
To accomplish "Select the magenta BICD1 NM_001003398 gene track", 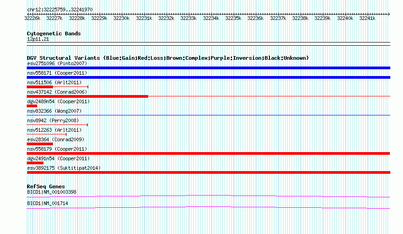I will pyautogui.click(x=208, y=196).
